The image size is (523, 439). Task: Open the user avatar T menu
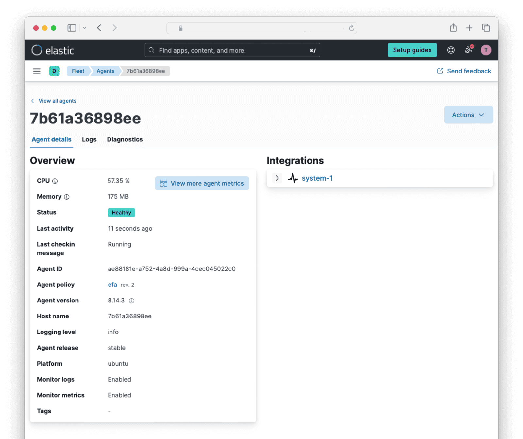click(486, 50)
